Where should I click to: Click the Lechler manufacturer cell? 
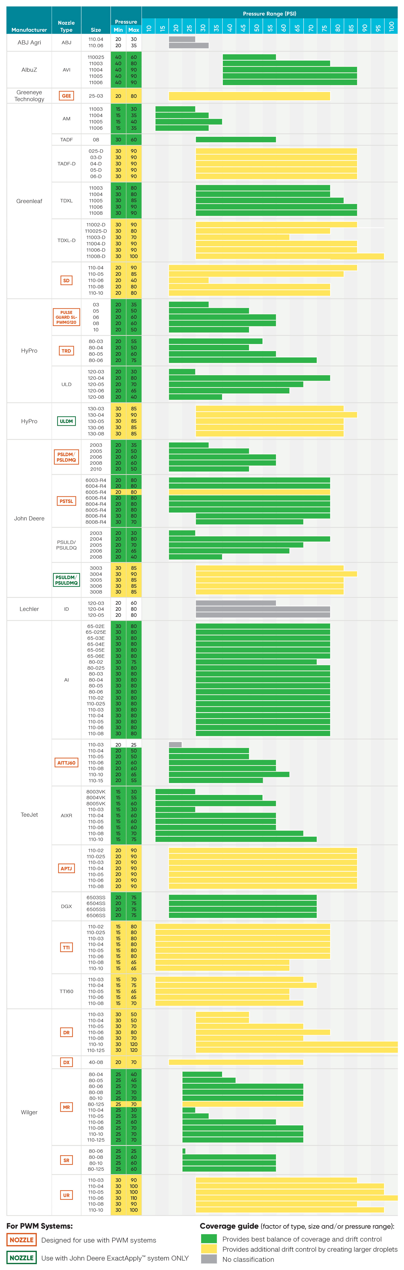coord(29,609)
